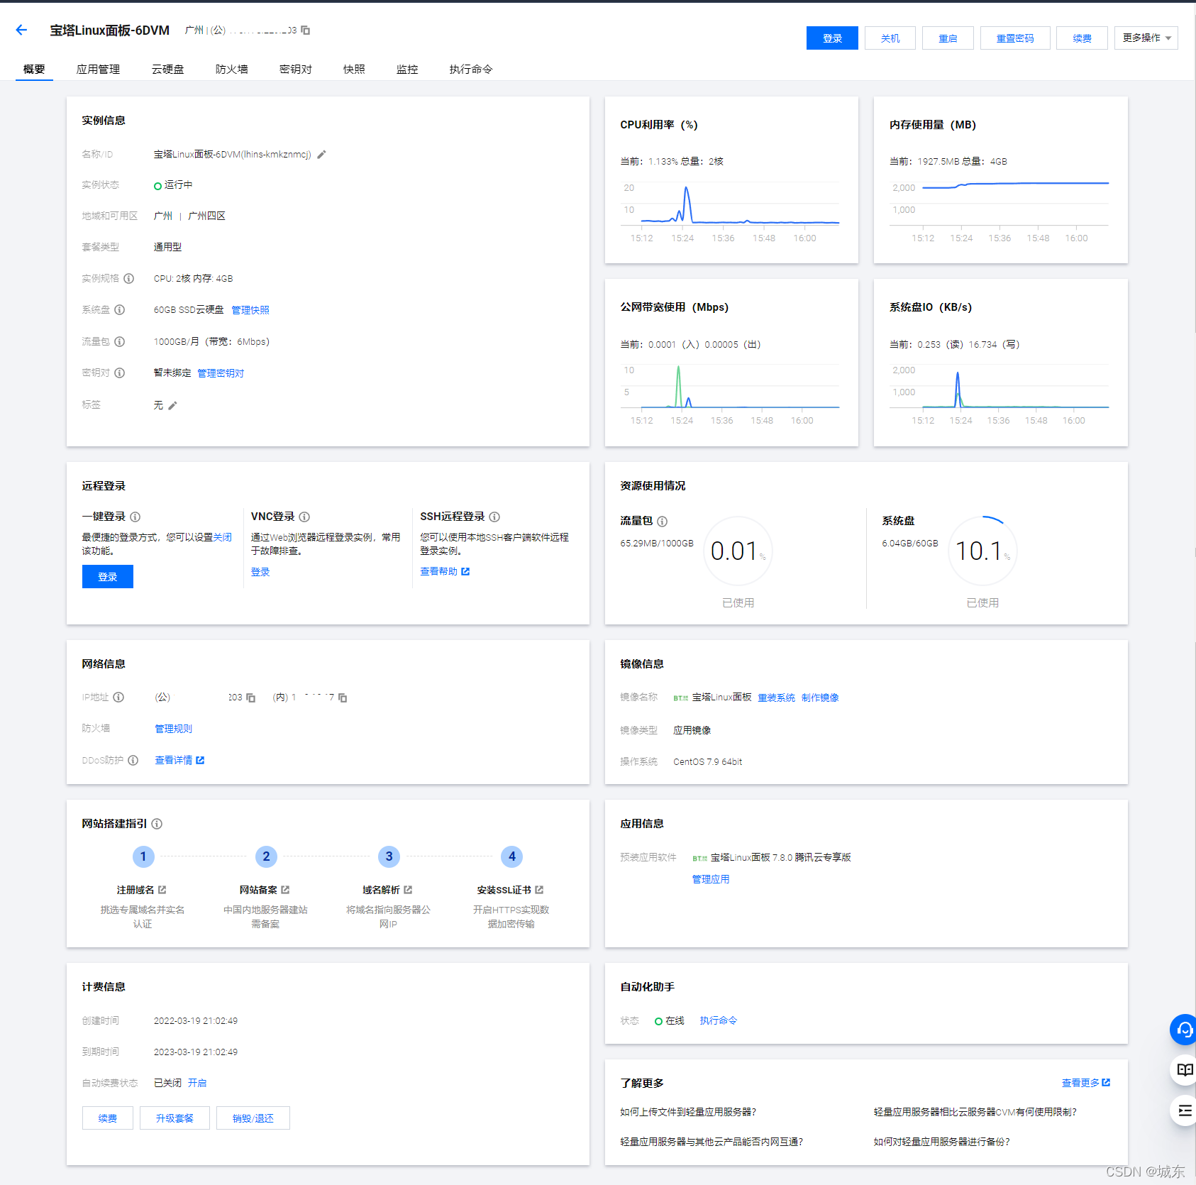Click VNC 登录 link
Screen dimensions: 1196x1185
pos(260,572)
